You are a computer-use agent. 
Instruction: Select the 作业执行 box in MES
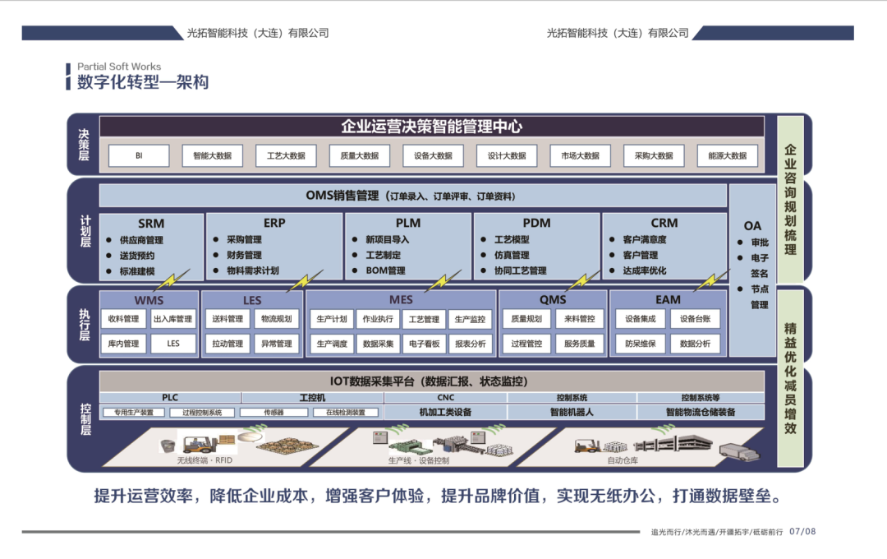click(x=378, y=319)
